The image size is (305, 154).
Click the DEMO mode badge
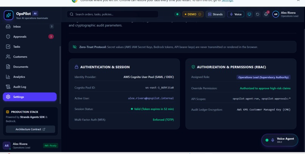click(x=193, y=14)
